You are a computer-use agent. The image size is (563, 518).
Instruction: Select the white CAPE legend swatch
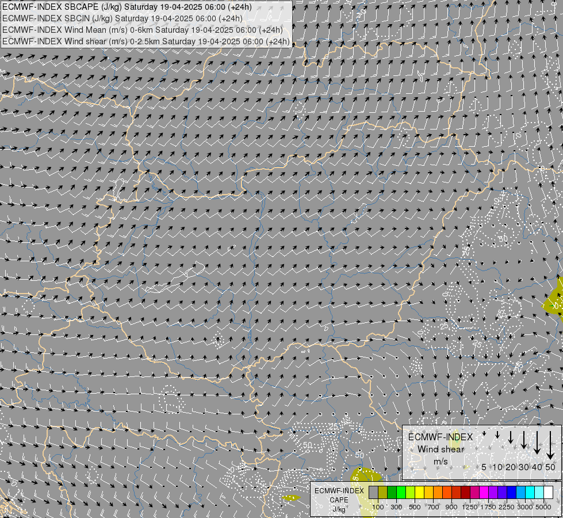tap(549, 493)
